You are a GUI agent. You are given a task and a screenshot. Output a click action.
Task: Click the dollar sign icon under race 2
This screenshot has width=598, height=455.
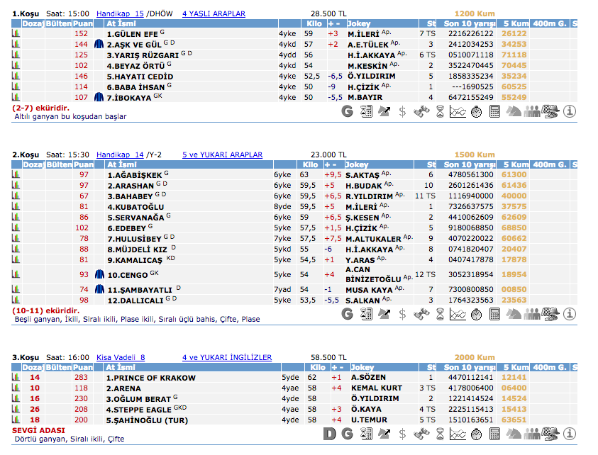pos(403,314)
